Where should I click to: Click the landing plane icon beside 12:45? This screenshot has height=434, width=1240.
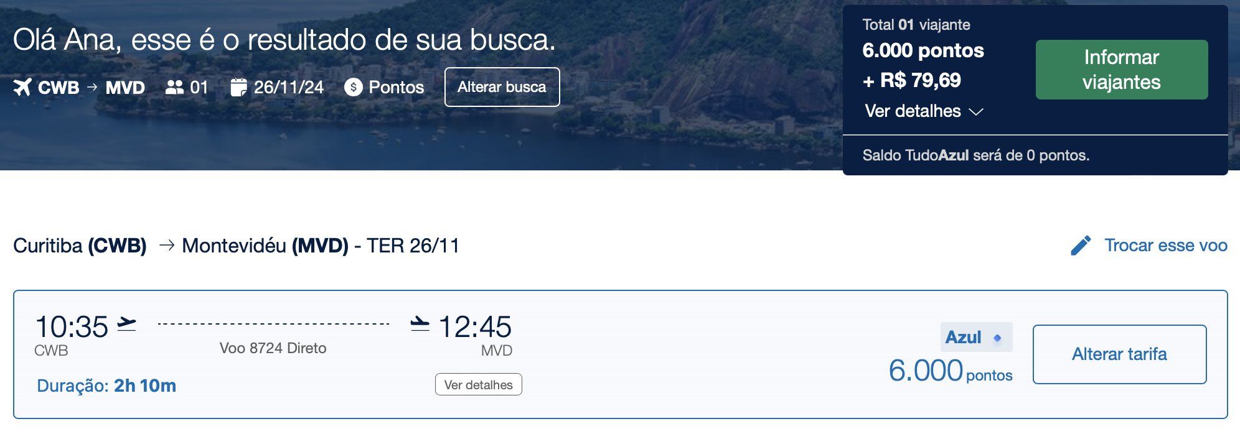420,324
